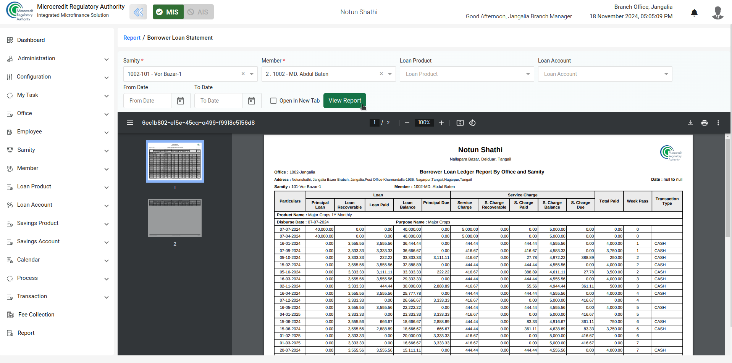
Task: Open the To Date calendar picker
Action: [252, 101]
